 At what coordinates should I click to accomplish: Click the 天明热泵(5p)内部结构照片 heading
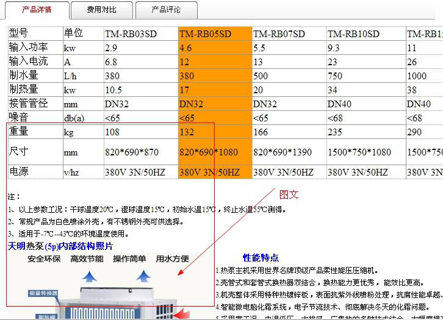click(60, 246)
